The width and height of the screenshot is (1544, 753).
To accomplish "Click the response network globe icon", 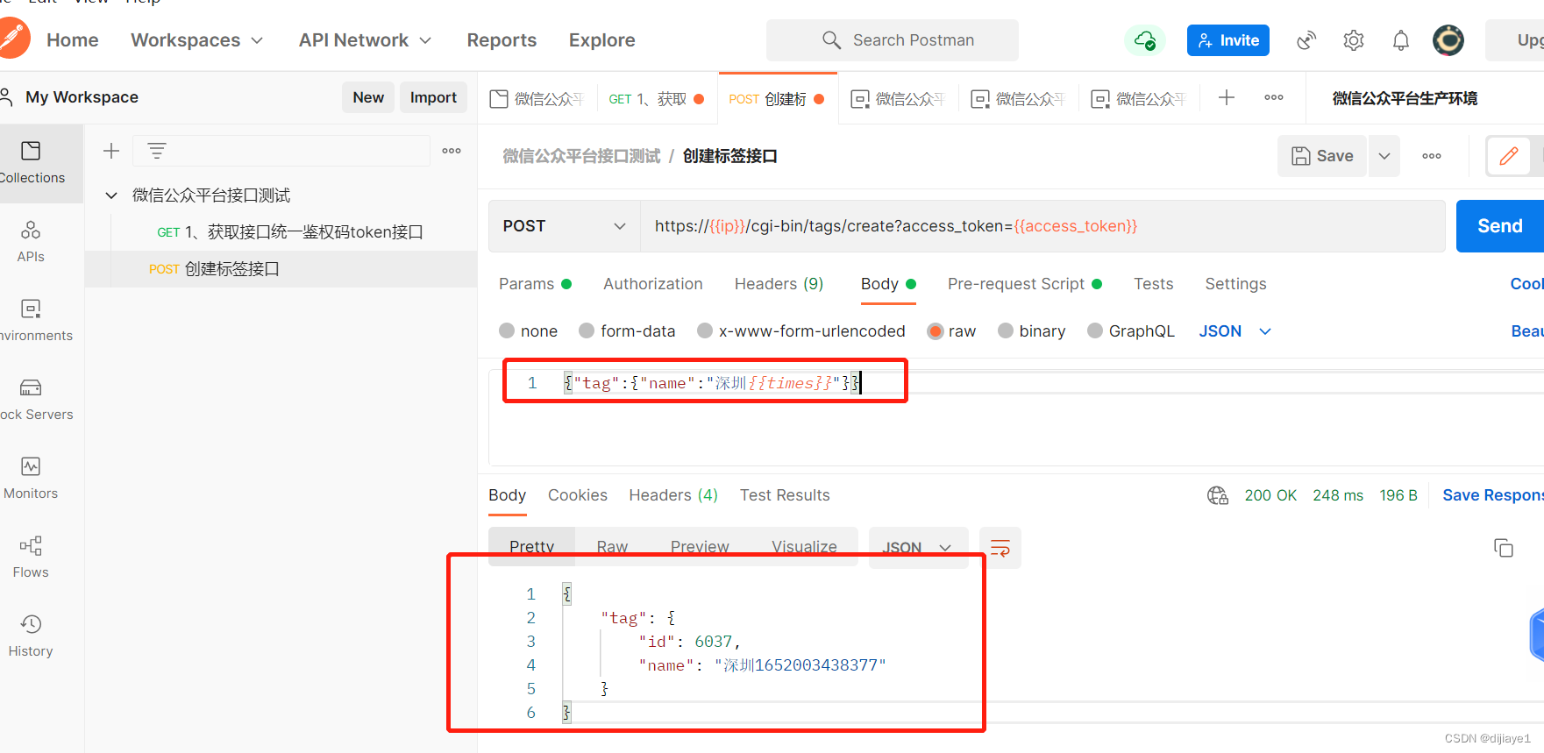I will [x=1218, y=495].
